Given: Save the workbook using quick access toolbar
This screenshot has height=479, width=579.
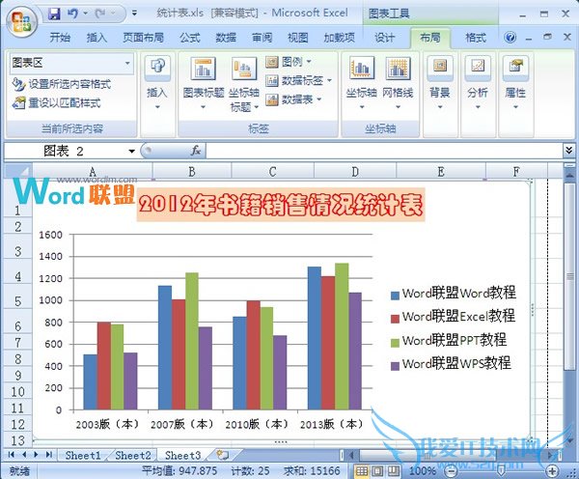Looking at the screenshot, I should 54,14.
